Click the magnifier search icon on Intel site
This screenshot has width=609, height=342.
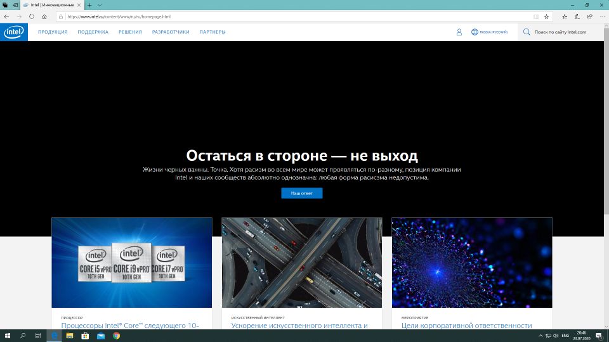pyautogui.click(x=527, y=32)
